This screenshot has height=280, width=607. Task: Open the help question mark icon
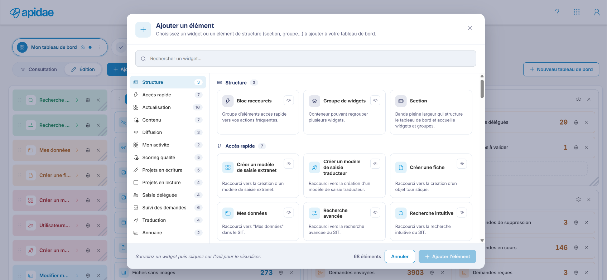pos(557,12)
